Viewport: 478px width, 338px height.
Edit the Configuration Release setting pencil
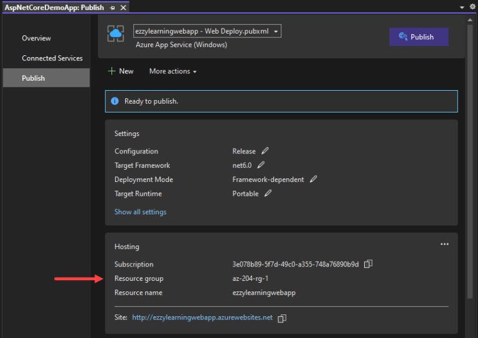click(265, 151)
